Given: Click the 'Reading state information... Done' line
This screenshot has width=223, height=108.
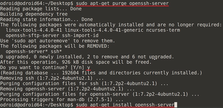Looking at the screenshot, I should pos(46,19).
